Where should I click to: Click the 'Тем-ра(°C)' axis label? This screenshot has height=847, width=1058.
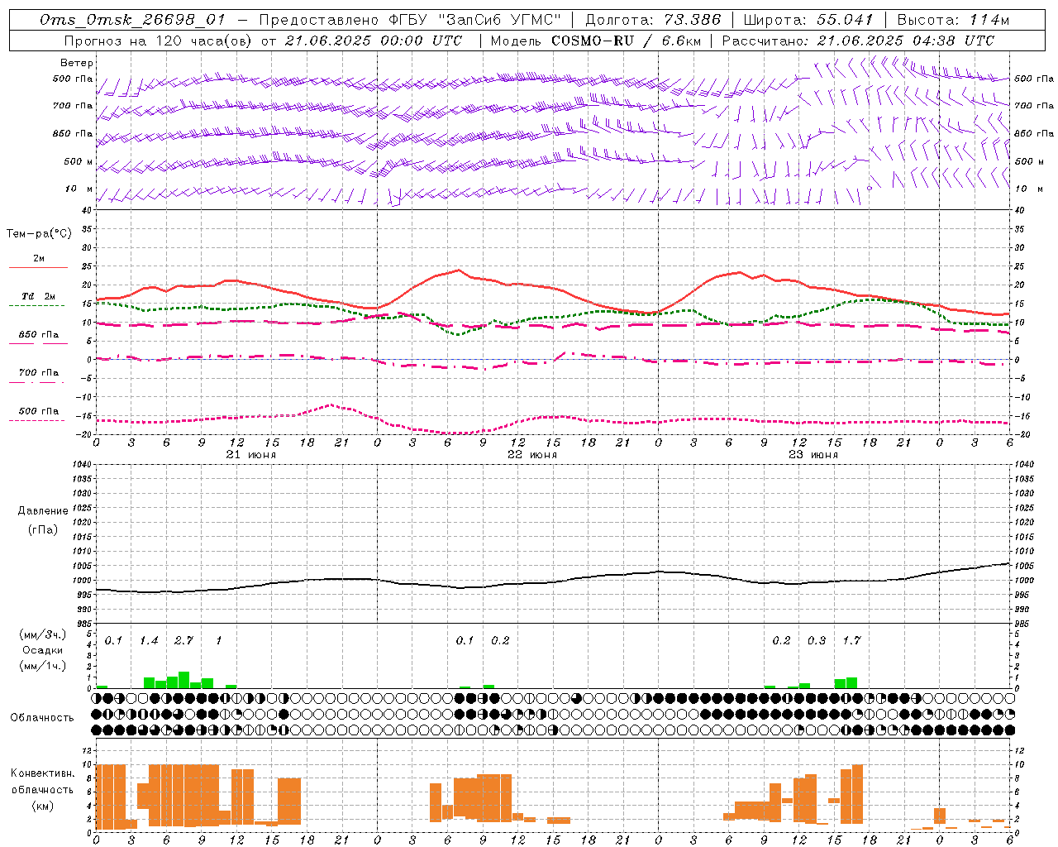point(39,234)
